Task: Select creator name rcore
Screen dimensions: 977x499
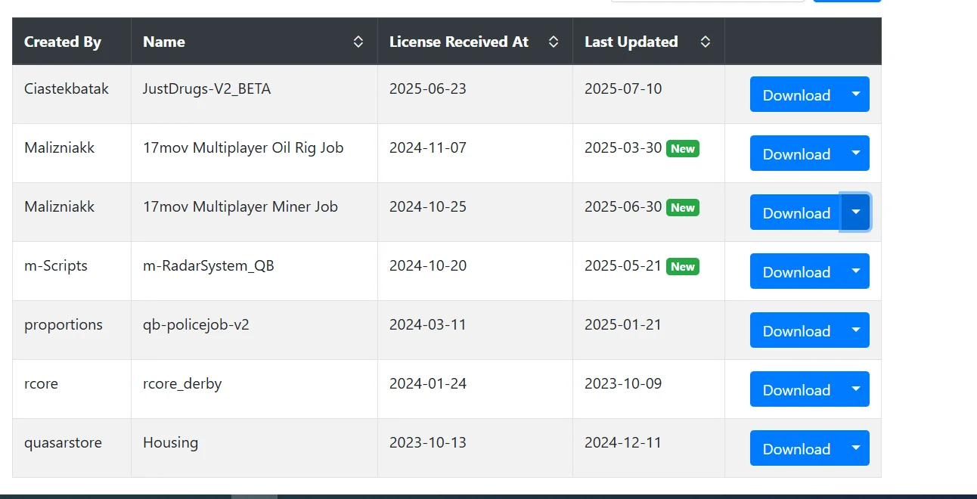Action: click(41, 383)
